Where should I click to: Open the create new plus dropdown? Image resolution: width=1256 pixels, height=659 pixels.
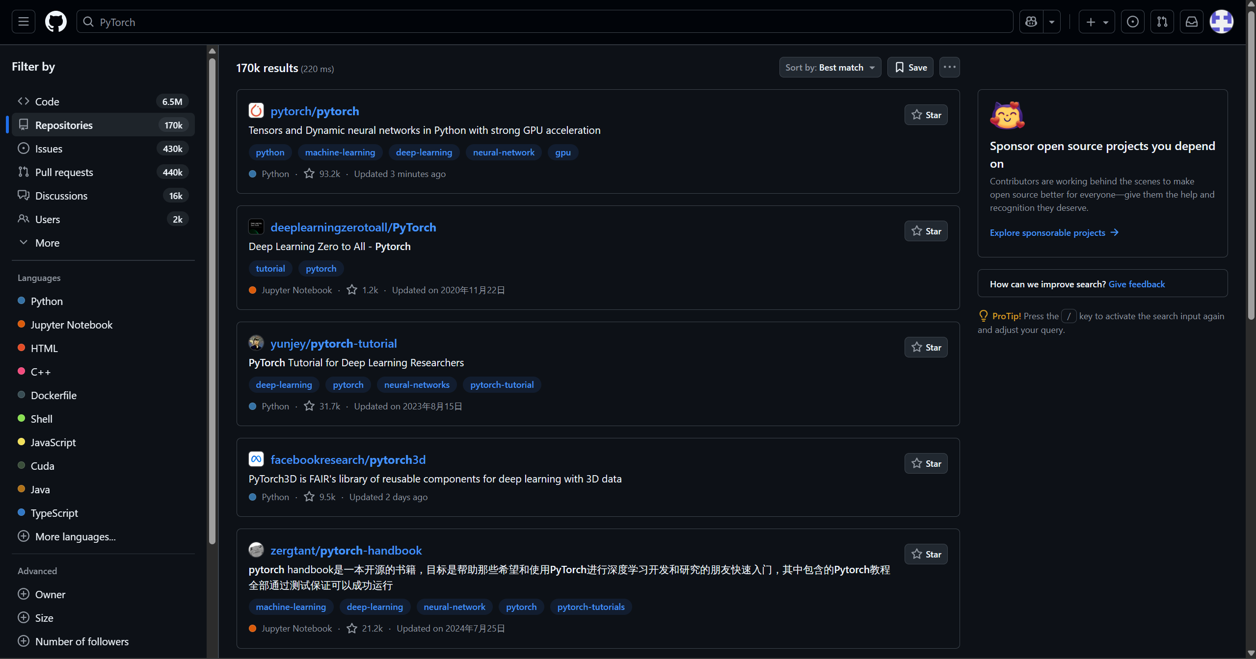coord(1096,22)
